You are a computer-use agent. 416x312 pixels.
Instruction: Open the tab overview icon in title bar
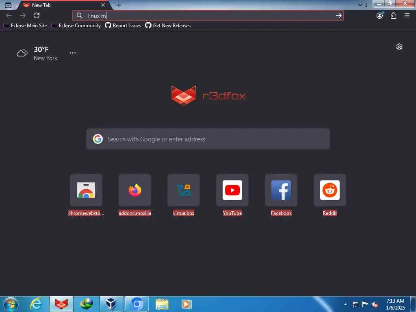pyautogui.click(x=8, y=5)
